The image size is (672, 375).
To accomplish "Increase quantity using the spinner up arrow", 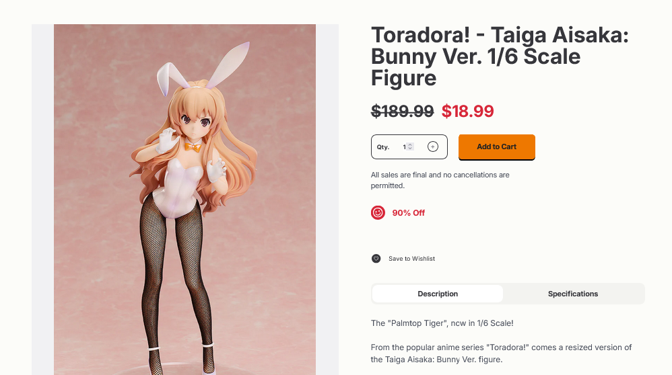I will tap(410, 144).
